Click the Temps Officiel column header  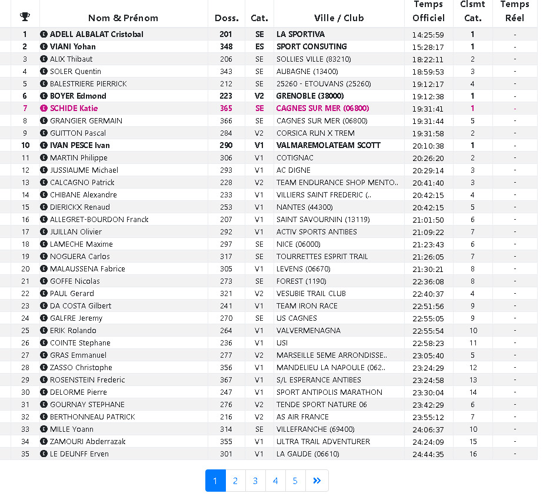[x=428, y=12]
